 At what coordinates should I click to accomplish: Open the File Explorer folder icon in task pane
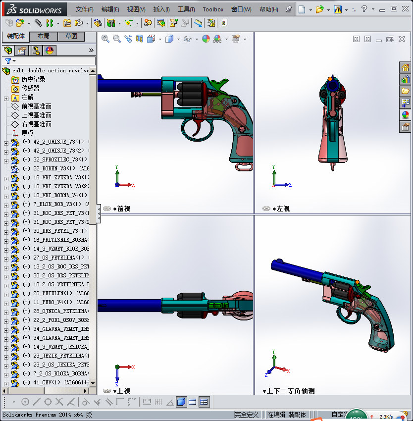(x=405, y=91)
